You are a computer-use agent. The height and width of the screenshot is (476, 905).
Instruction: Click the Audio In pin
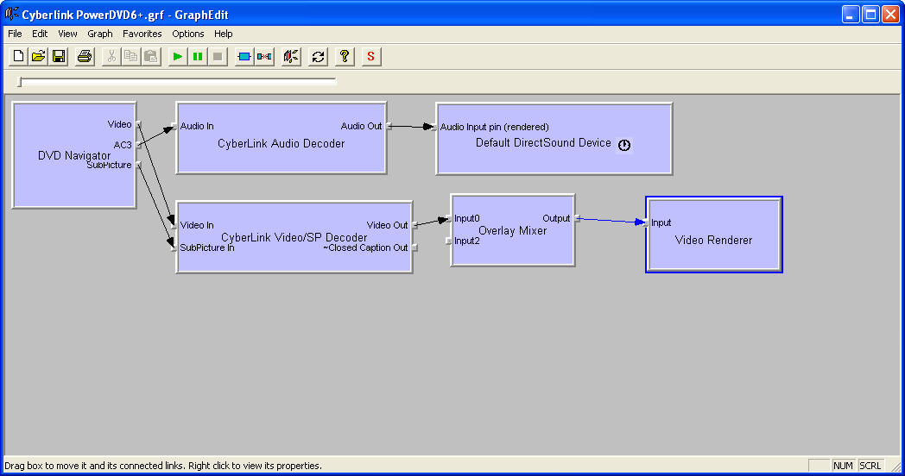click(174, 126)
